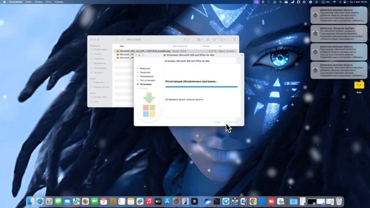Open Finder from the Dock
The image size is (370, 208).
click(x=31, y=202)
